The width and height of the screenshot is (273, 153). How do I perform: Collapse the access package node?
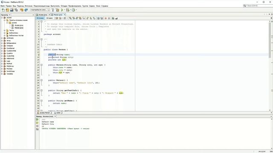(x=7, y=23)
